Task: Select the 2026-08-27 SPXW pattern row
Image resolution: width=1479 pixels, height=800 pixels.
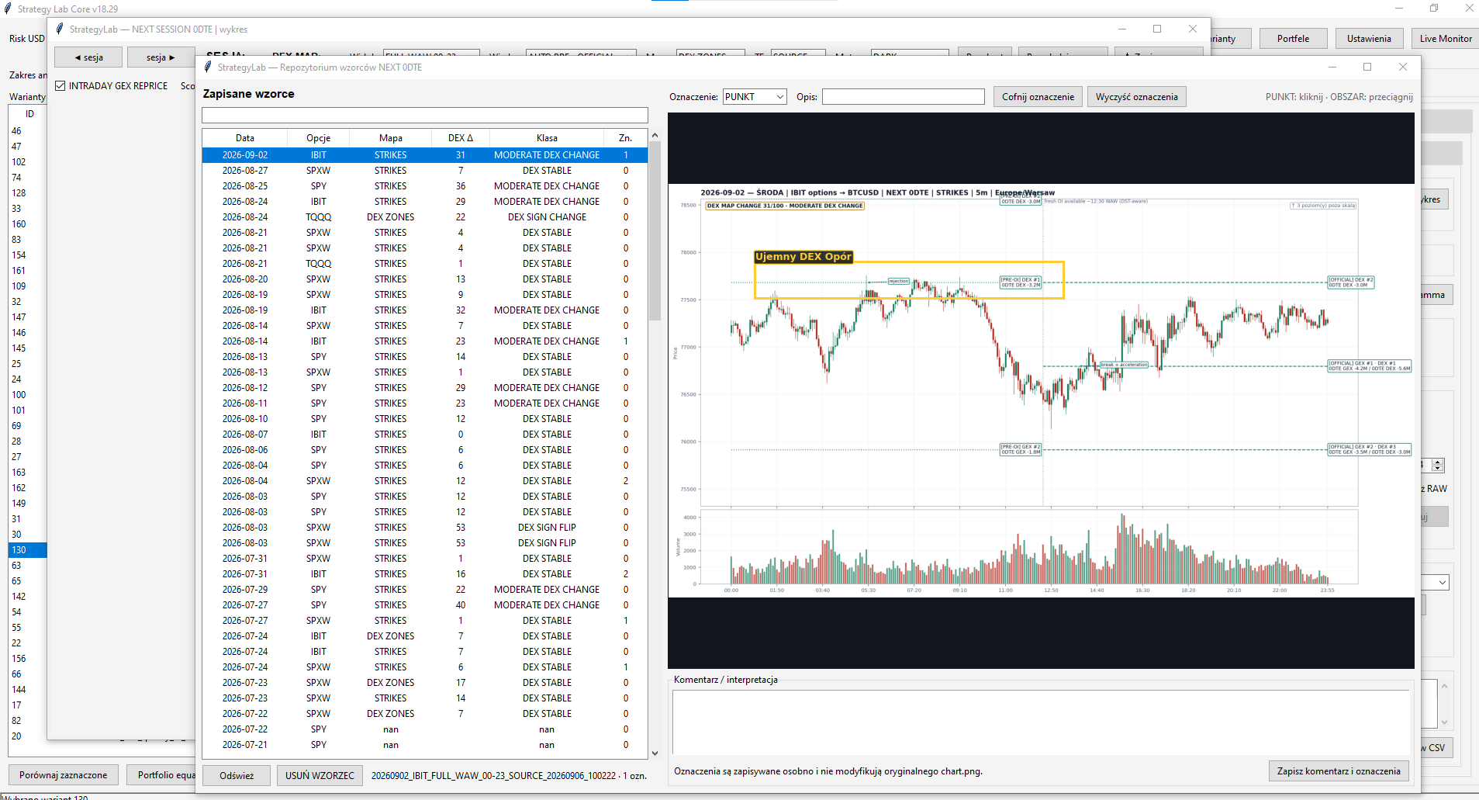Action: (425, 171)
